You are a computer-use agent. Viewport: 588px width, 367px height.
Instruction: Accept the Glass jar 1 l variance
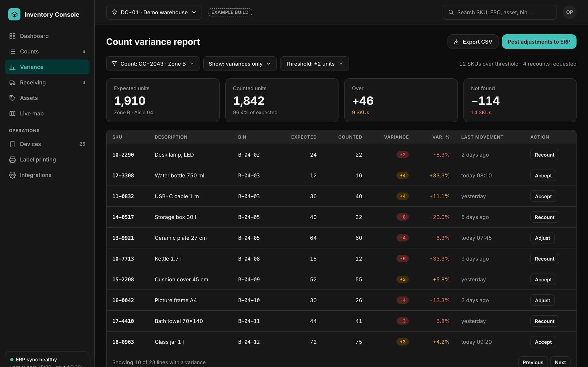click(x=543, y=342)
